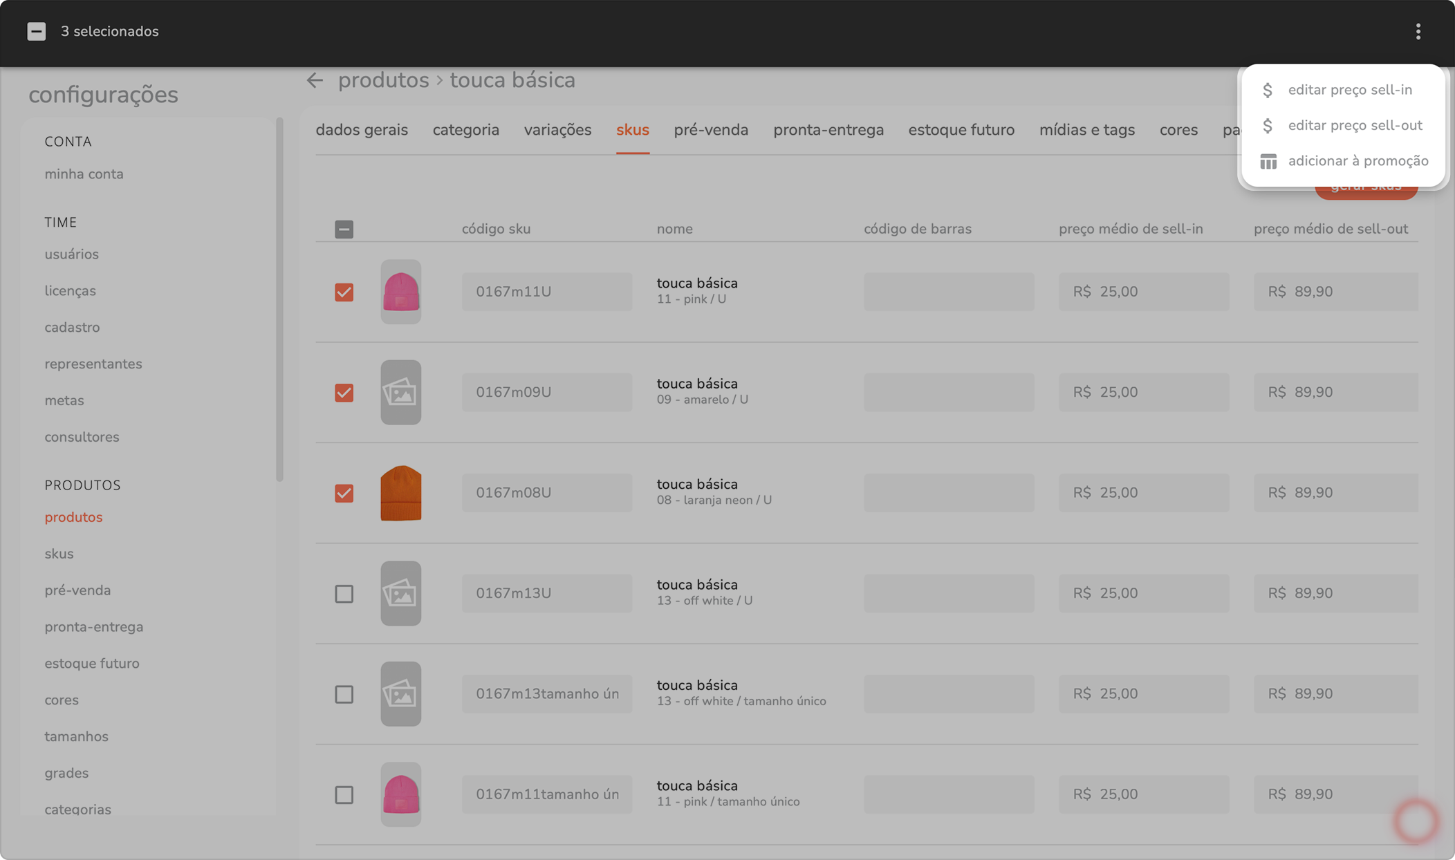Image resolution: width=1455 pixels, height=860 pixels.
Task: Open the orange beanie thumbnail
Action: (400, 493)
